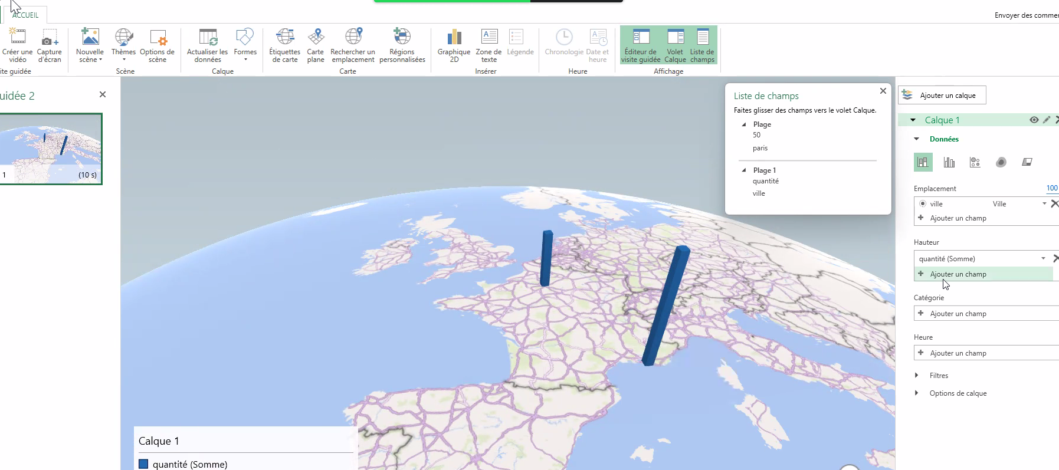Select stacked column chart type
This screenshot has height=470, width=1059.
click(x=923, y=162)
